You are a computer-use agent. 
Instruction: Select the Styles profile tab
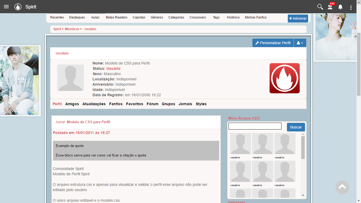click(x=201, y=104)
